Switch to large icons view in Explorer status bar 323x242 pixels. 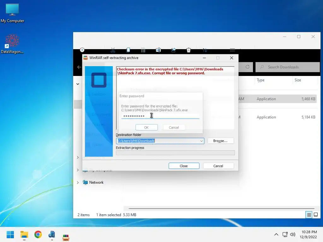tap(315, 215)
